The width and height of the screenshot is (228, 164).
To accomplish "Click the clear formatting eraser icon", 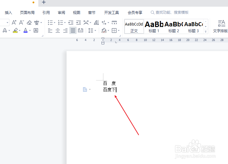I will click(x=29, y=22).
